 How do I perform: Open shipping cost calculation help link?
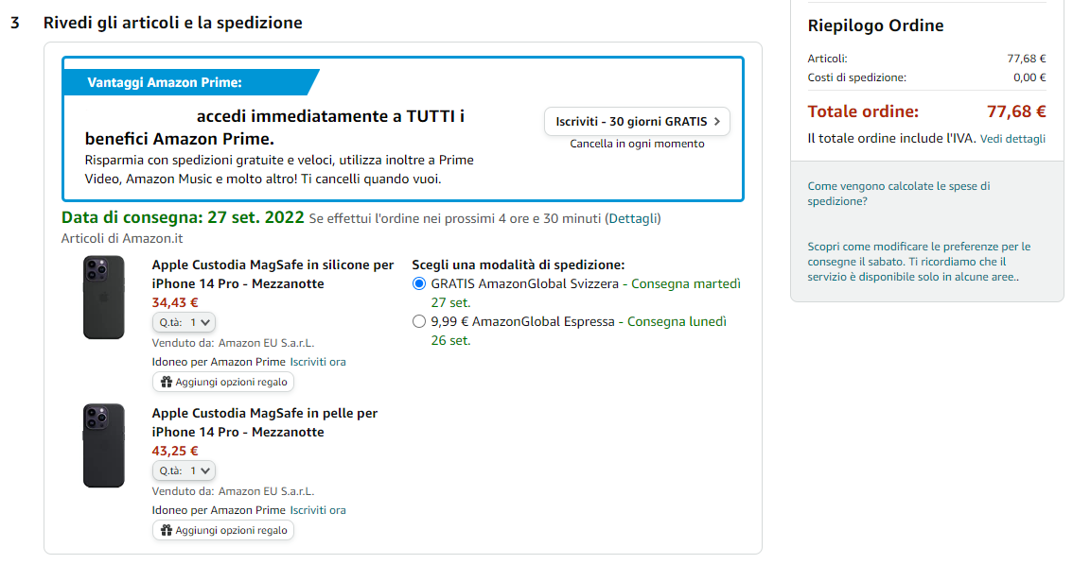898,194
